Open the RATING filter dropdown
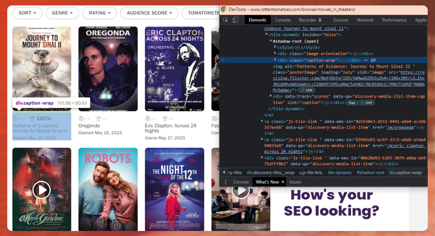The height and width of the screenshot is (236, 435). 100,13
